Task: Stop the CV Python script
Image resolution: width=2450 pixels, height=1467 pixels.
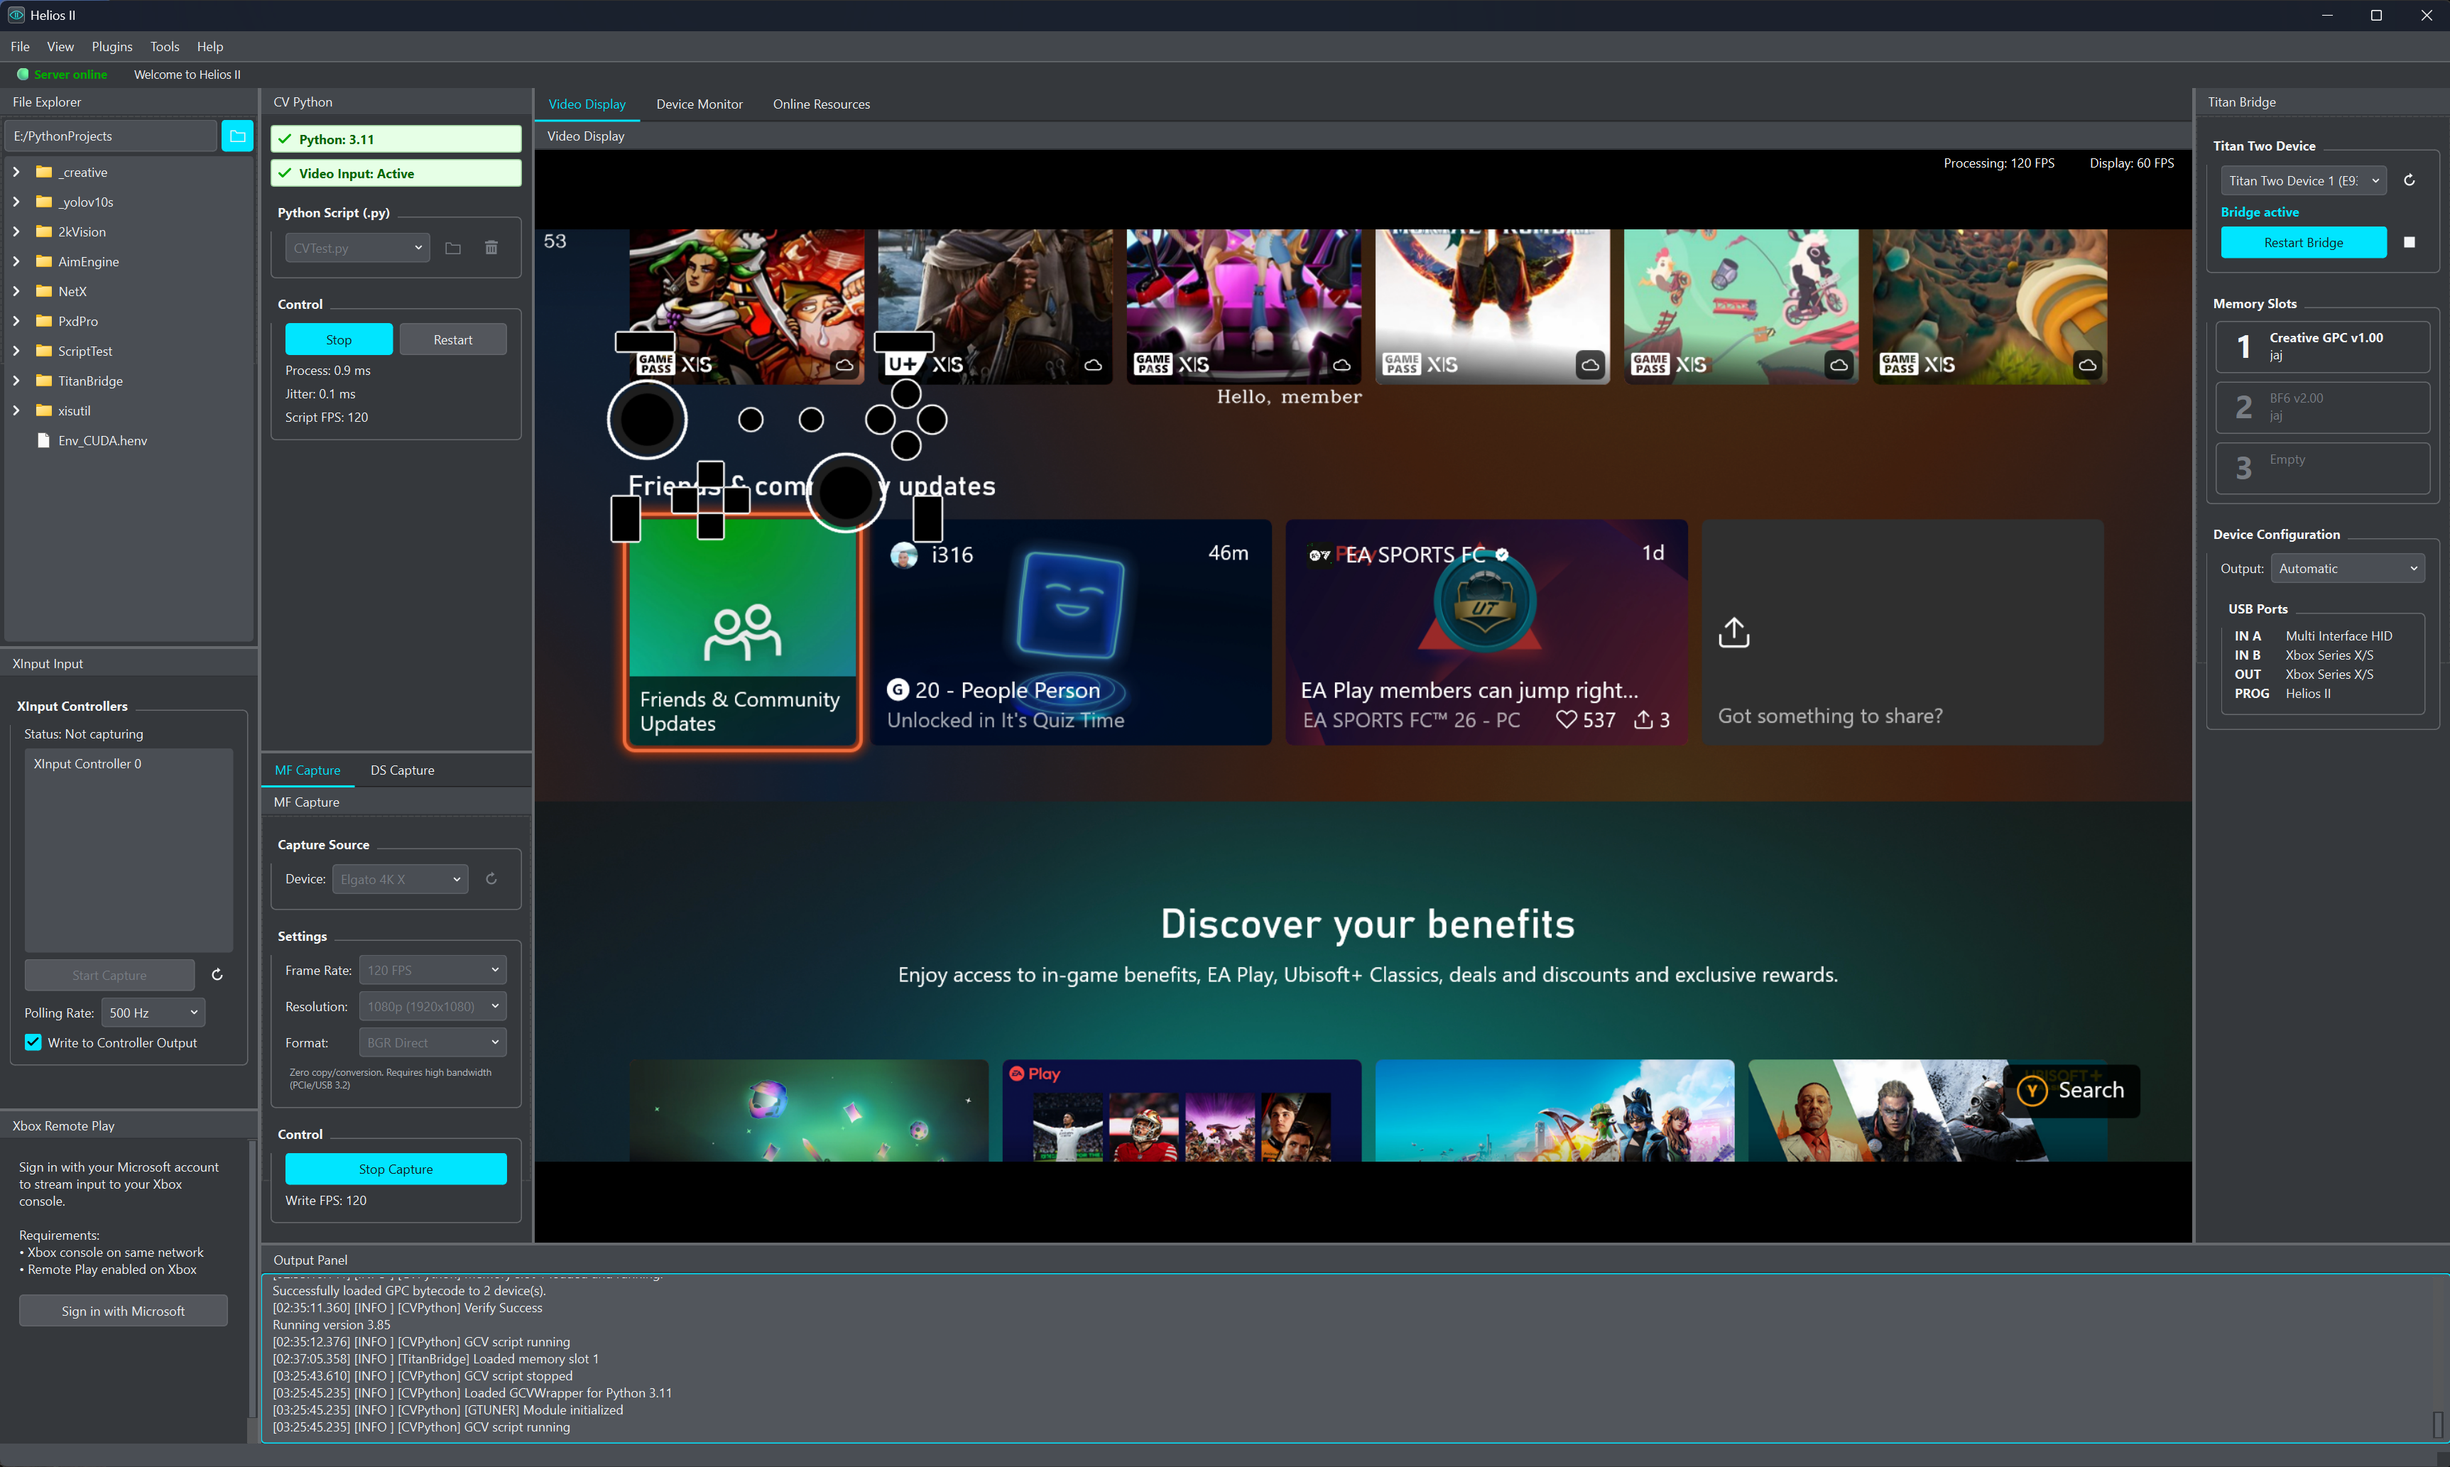Action: tap(339, 340)
